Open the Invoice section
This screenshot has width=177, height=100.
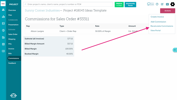pos(11,49)
